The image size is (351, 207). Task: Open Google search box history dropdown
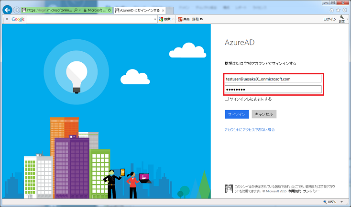155,19
